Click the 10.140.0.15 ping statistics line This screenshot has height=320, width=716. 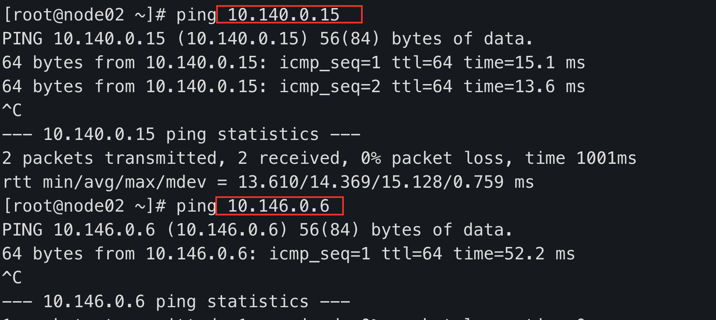click(x=181, y=134)
